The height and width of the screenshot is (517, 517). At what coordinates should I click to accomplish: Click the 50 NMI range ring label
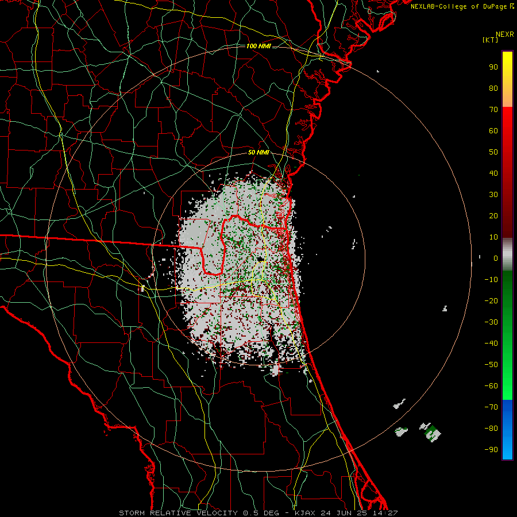[258, 152]
